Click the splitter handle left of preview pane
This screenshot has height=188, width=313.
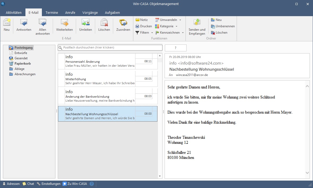click(164, 112)
